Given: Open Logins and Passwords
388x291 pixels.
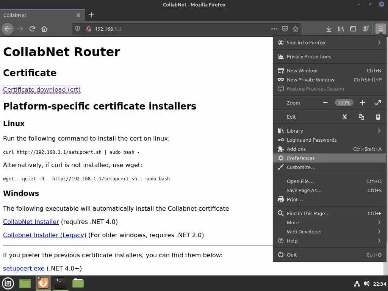Looking at the screenshot, I should 330,140.
